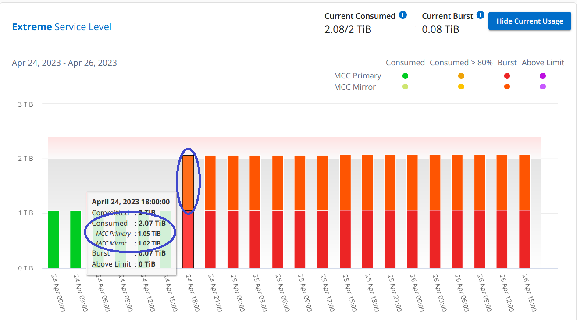The height and width of the screenshot is (320, 577).
Task: Click the 24 Apr 21:00 bar's orange segment
Action: coord(210,183)
